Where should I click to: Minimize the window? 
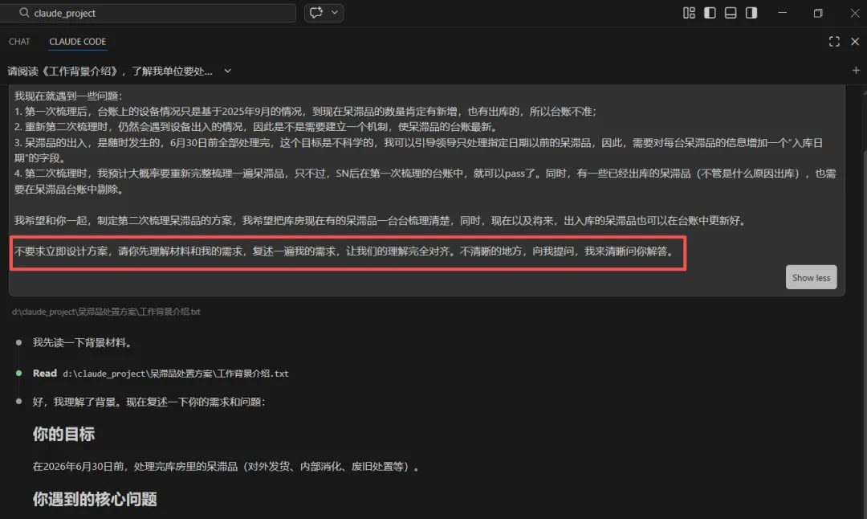tap(782, 13)
